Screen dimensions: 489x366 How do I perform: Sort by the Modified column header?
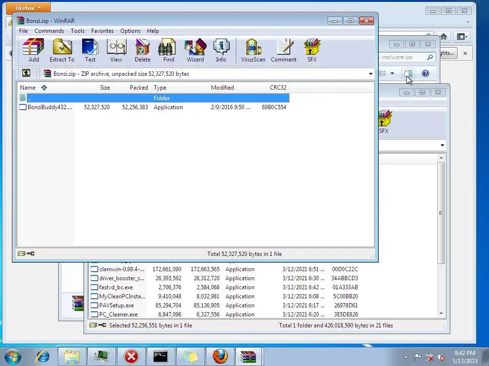(x=232, y=88)
